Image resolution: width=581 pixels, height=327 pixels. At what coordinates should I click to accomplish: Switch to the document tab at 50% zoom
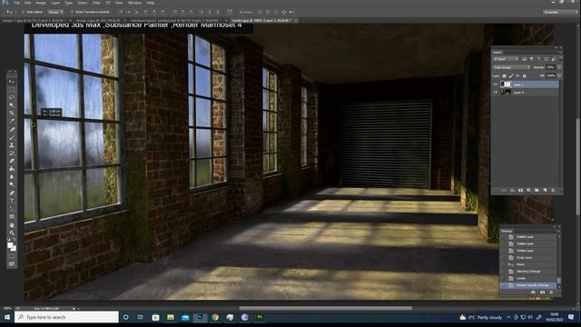98,20
